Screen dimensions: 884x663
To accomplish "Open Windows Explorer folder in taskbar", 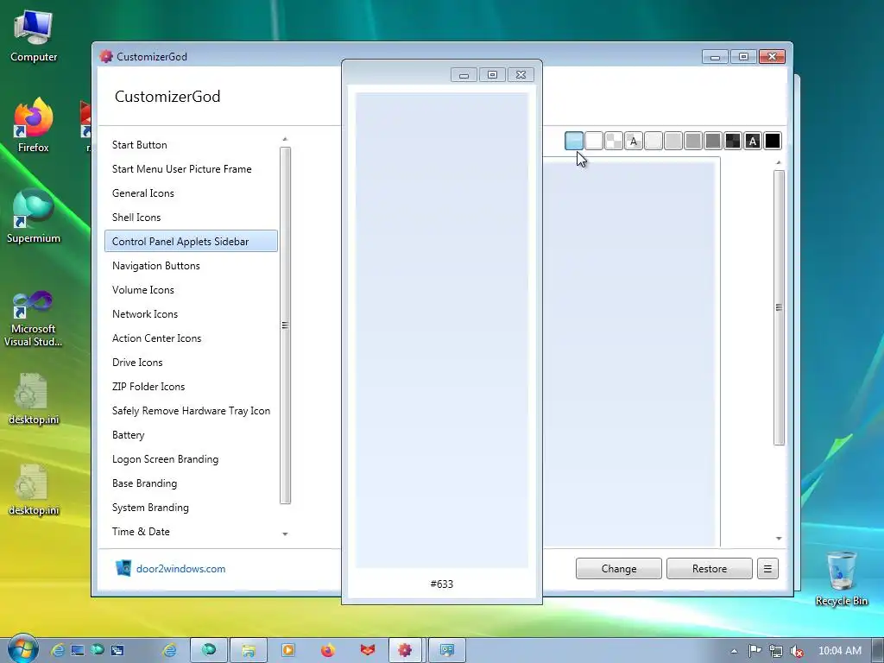I will coord(248,650).
